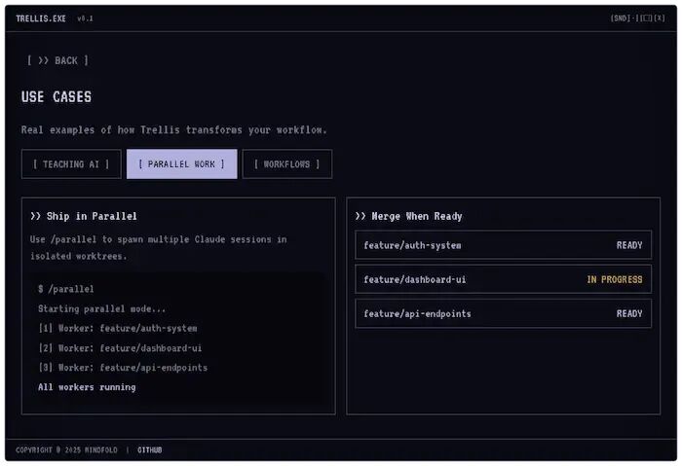Select the feature/dashboard-ui branch row
Screen dimensions: 682x466
click(x=504, y=279)
